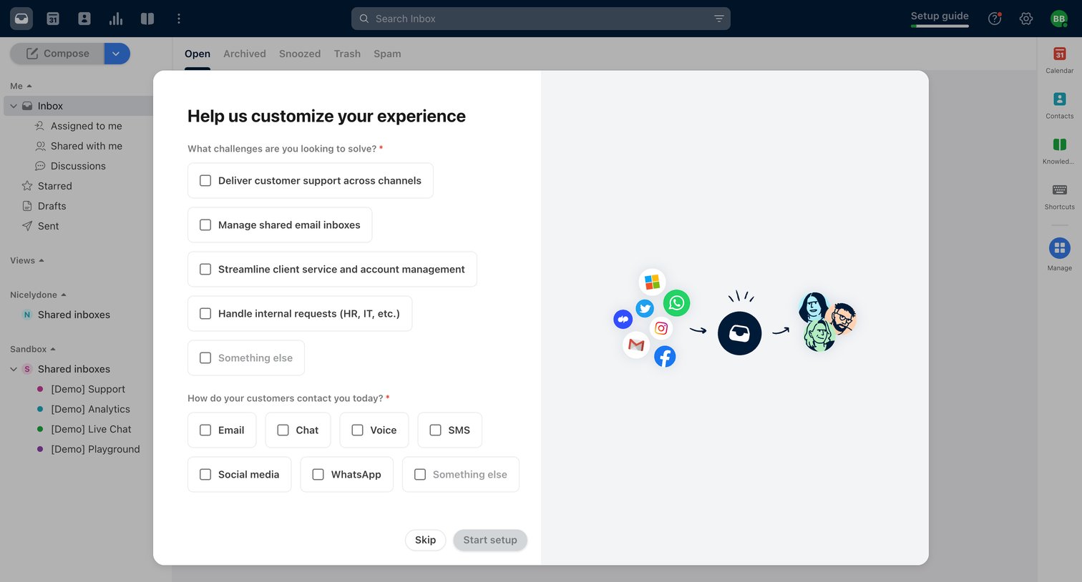Open the Compose dropdown arrow
1082x582 pixels.
117,54
